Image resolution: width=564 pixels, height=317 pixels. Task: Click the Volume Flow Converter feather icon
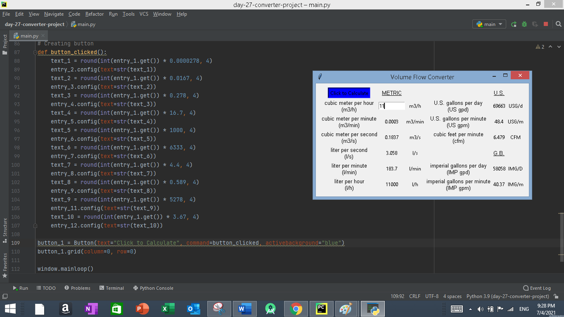click(x=320, y=77)
